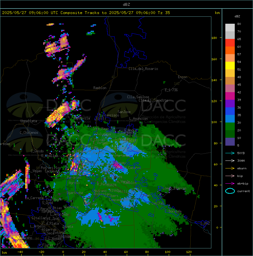Click 'Tz 35' in the header line
The width and height of the screenshot is (253, 256).
(164, 13)
